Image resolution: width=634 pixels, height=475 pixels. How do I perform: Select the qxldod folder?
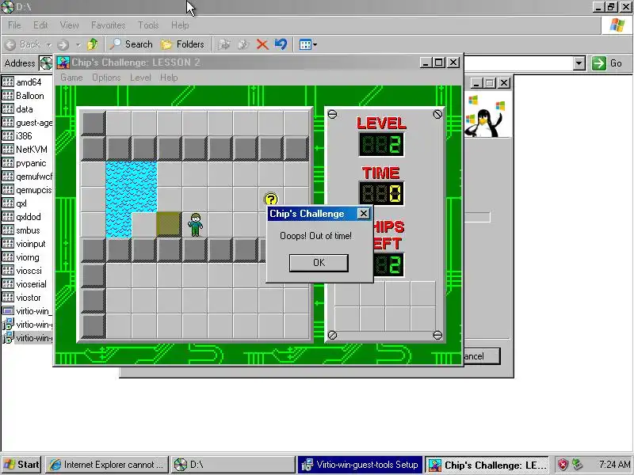tap(21, 217)
